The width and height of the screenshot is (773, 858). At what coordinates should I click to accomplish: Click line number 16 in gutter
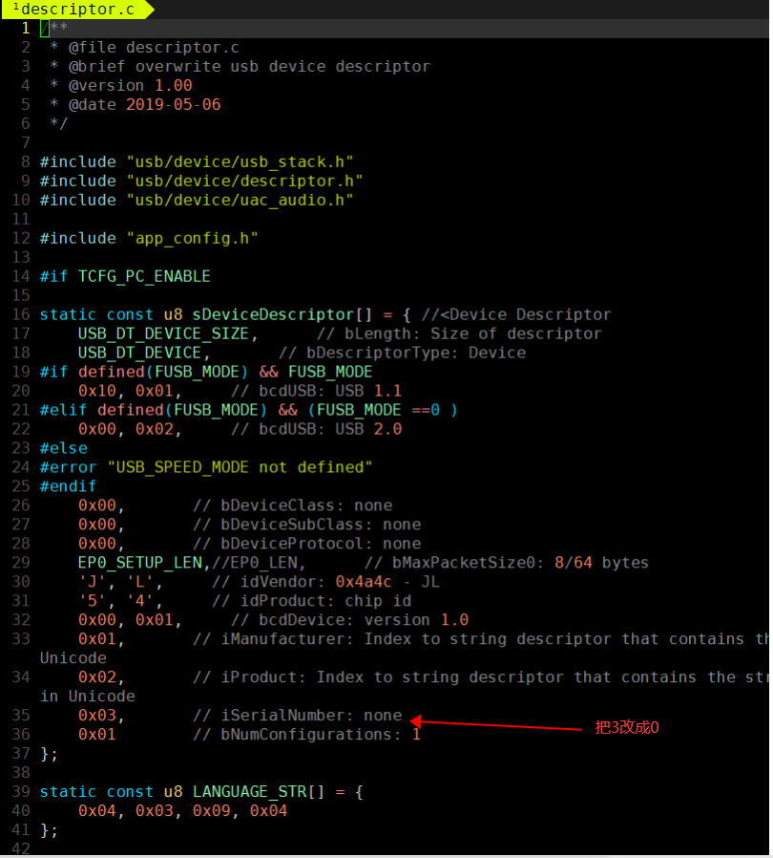click(x=21, y=314)
